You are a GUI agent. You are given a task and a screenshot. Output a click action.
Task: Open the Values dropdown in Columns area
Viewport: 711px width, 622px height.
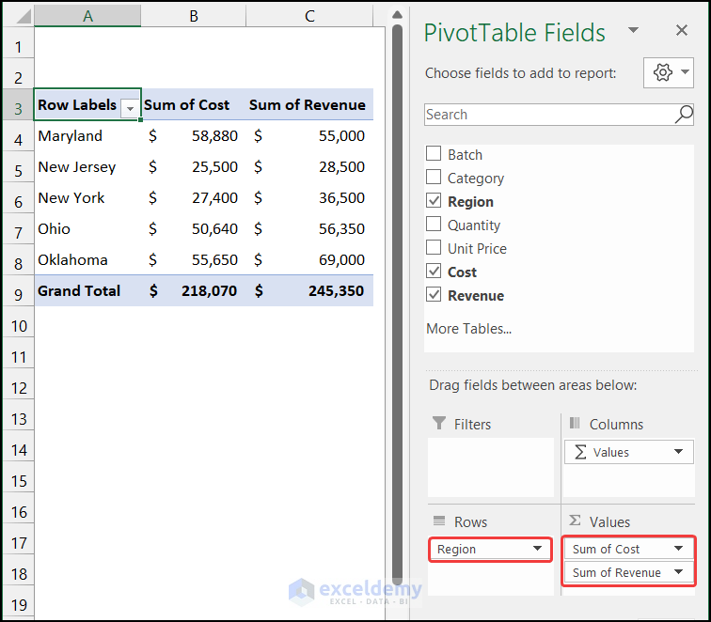click(x=679, y=452)
